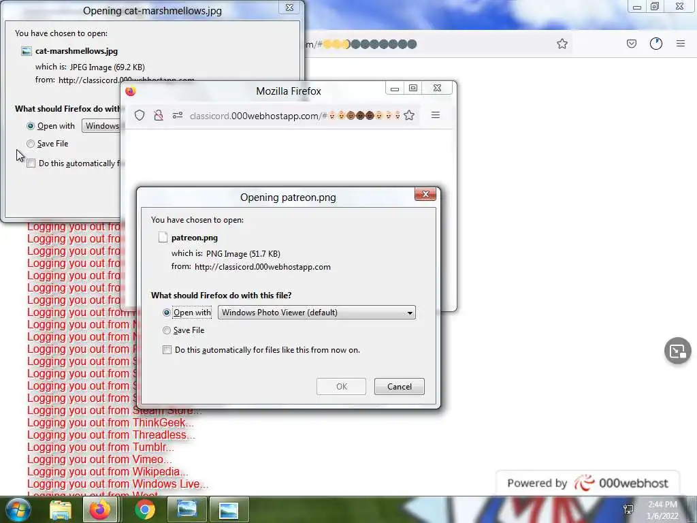The width and height of the screenshot is (697, 523).
Task: Open File Explorer from the taskbar
Action: pos(61,510)
